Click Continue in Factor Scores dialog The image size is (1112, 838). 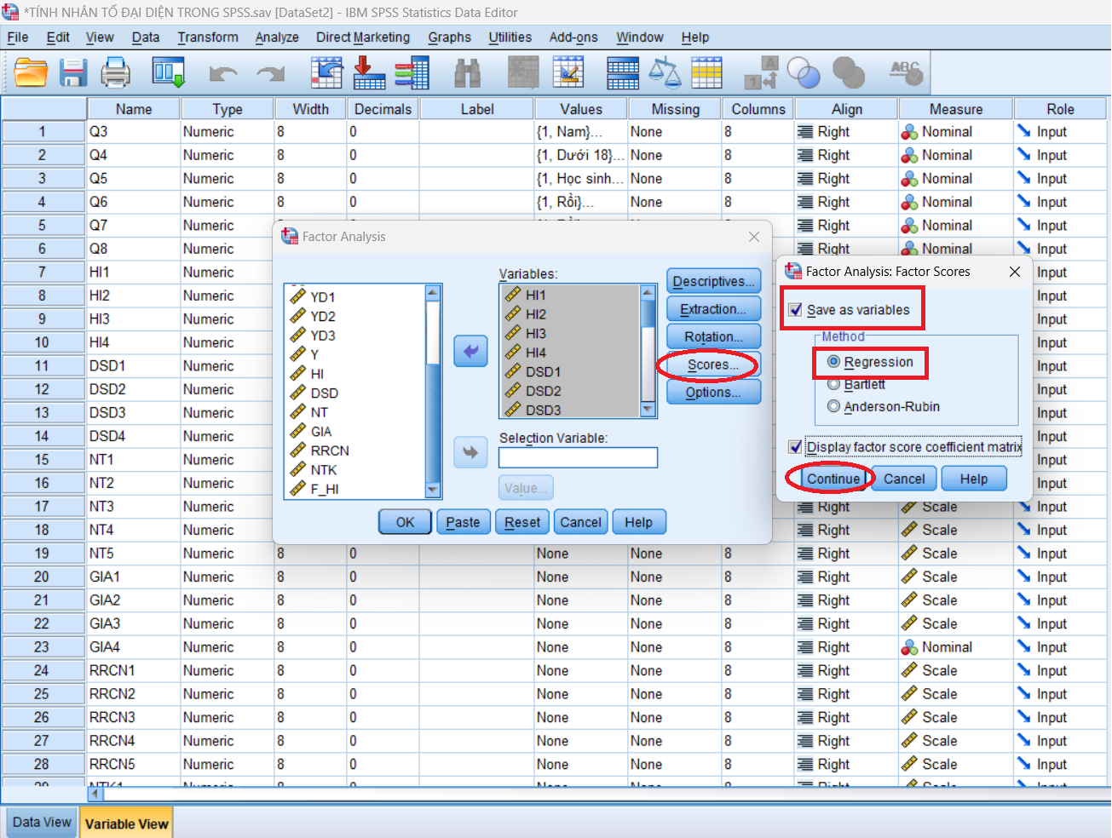[833, 479]
